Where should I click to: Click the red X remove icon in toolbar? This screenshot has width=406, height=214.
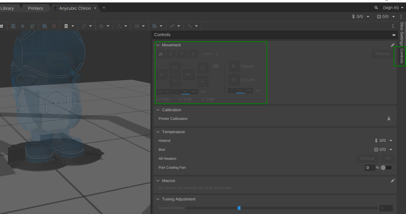(x=54, y=26)
